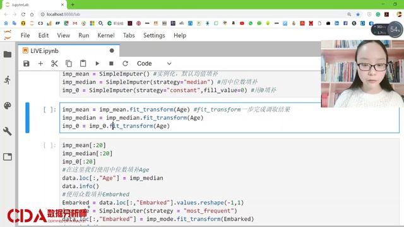This screenshot has width=404, height=227.
Task: Click the imp_0[:20] line
Action: point(79,161)
